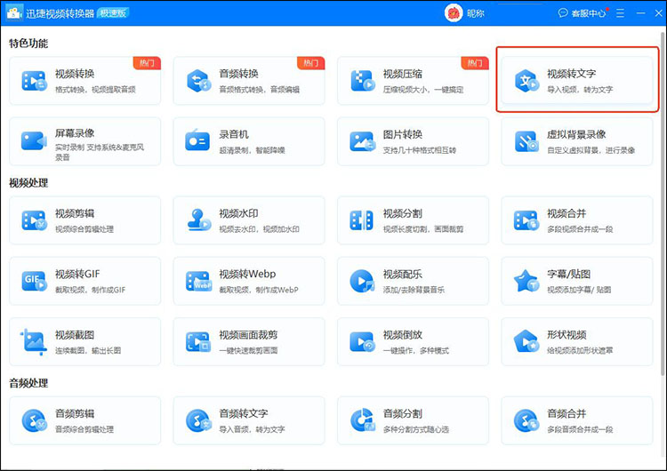Select the 形状视频 pentagon icon

tap(526, 341)
